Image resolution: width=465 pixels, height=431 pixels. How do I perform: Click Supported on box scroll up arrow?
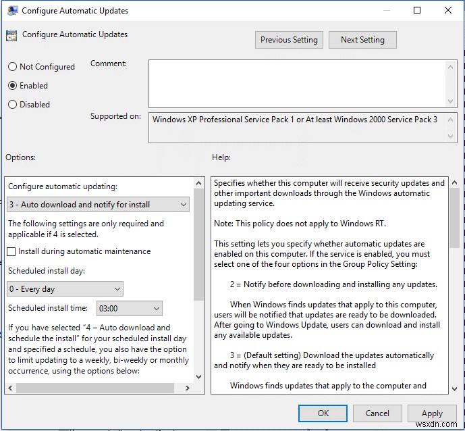450,120
